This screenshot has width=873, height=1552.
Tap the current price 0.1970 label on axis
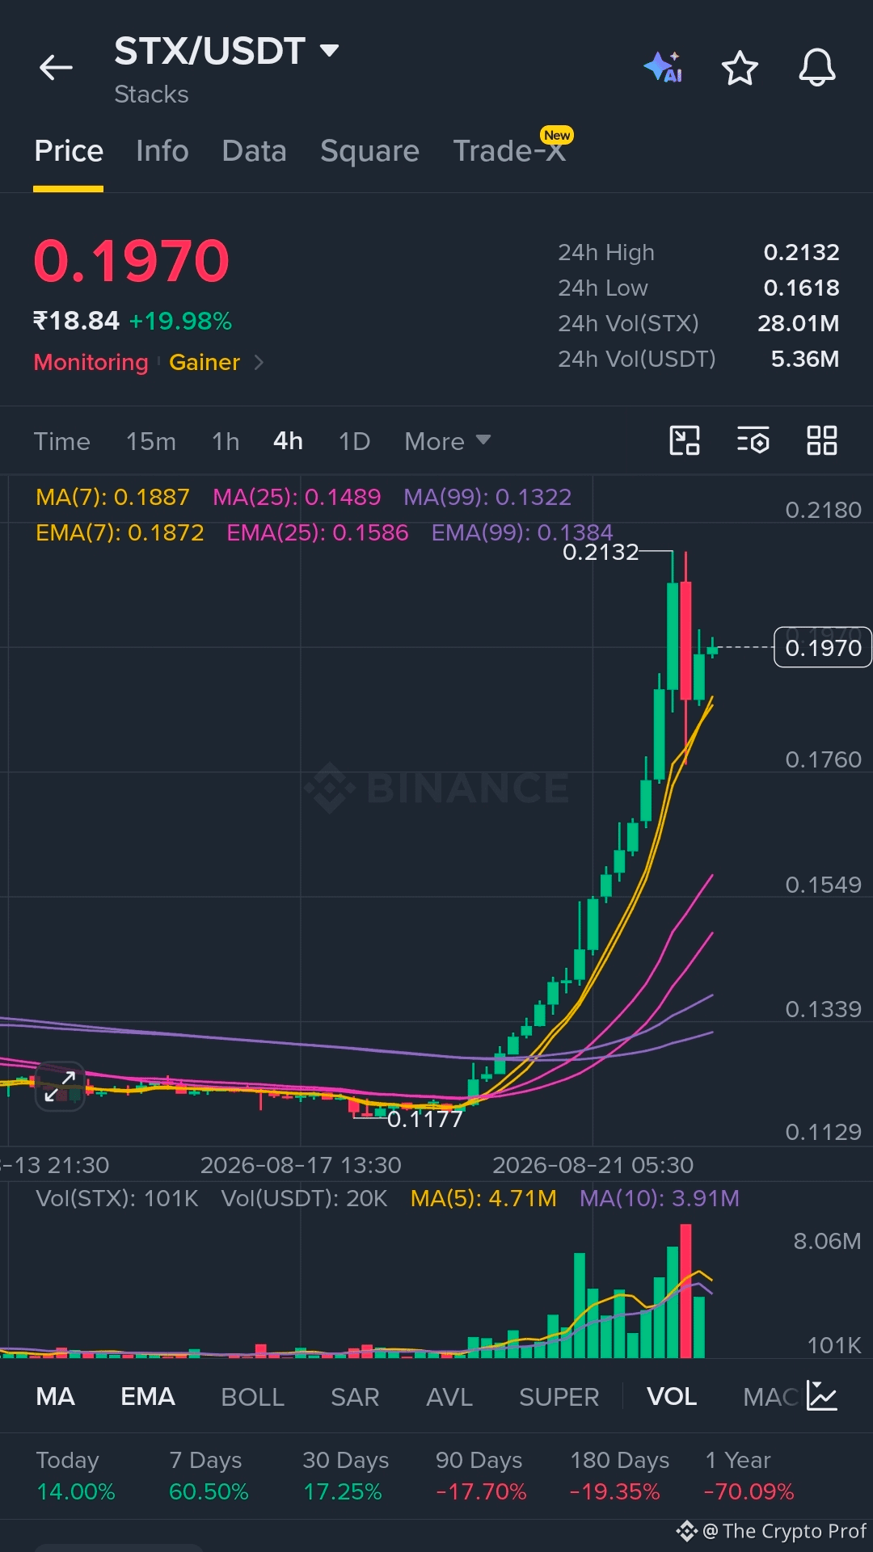tap(823, 647)
